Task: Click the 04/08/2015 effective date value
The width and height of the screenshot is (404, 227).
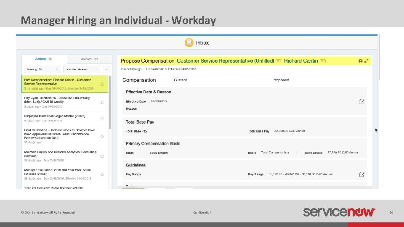Action: (x=159, y=101)
